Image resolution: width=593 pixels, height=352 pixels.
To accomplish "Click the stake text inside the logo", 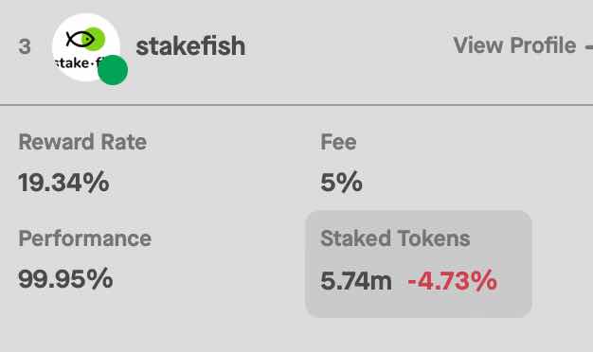I will pyautogui.click(x=71, y=62).
